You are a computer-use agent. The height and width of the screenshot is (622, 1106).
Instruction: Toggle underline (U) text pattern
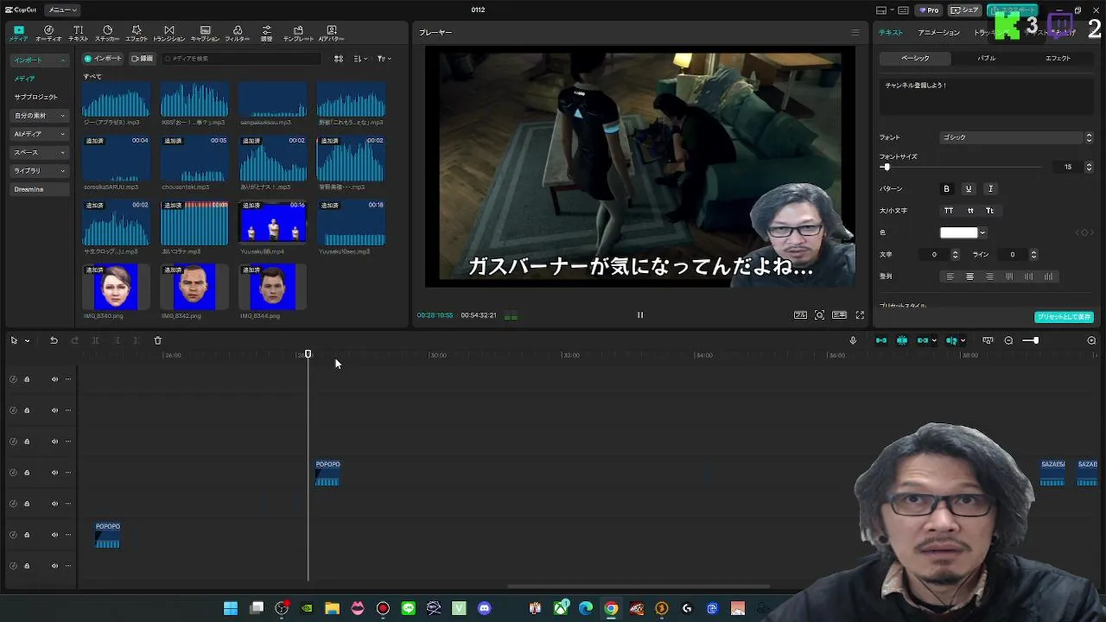pyautogui.click(x=968, y=189)
